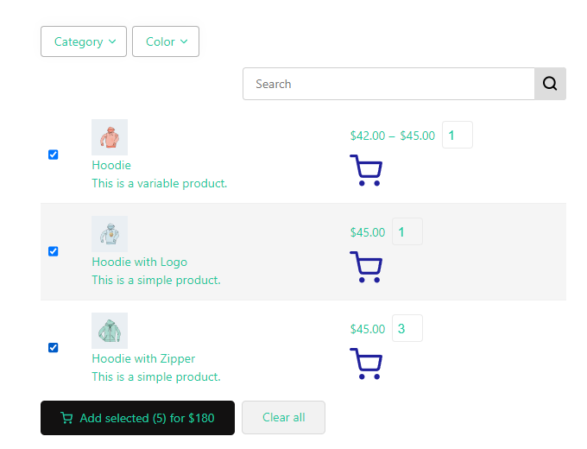Expand the Category filter dropdown
Viewport: 587px width, 449px height.
[84, 41]
